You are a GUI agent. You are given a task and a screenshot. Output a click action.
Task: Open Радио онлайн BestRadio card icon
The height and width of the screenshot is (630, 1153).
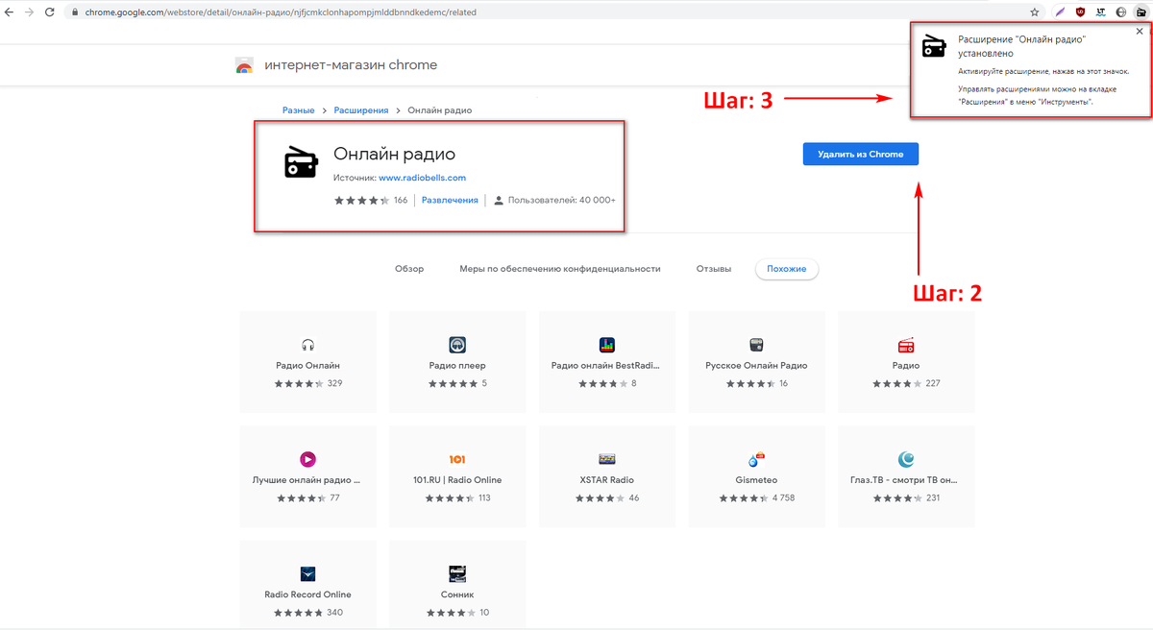[607, 345]
